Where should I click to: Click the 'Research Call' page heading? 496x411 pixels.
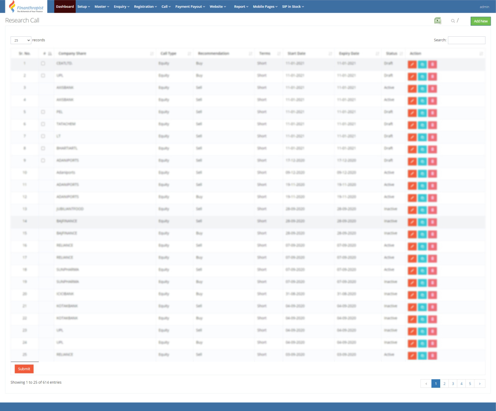22,20
